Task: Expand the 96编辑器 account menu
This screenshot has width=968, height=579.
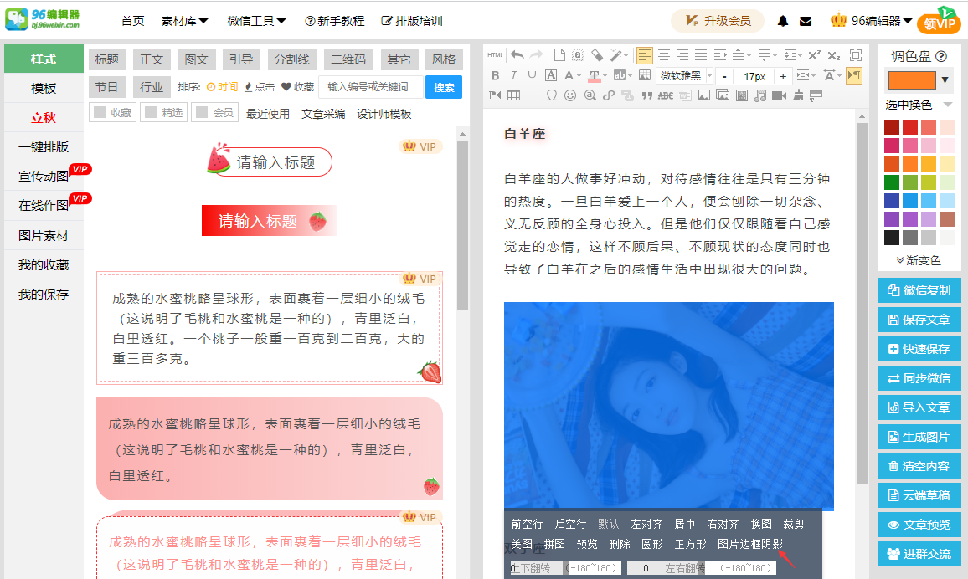Action: [872, 21]
